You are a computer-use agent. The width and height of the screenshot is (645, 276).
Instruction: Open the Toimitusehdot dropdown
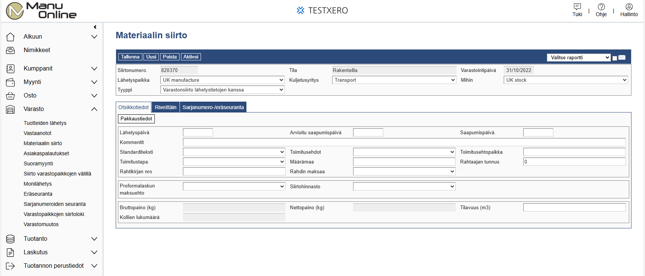tap(404, 152)
